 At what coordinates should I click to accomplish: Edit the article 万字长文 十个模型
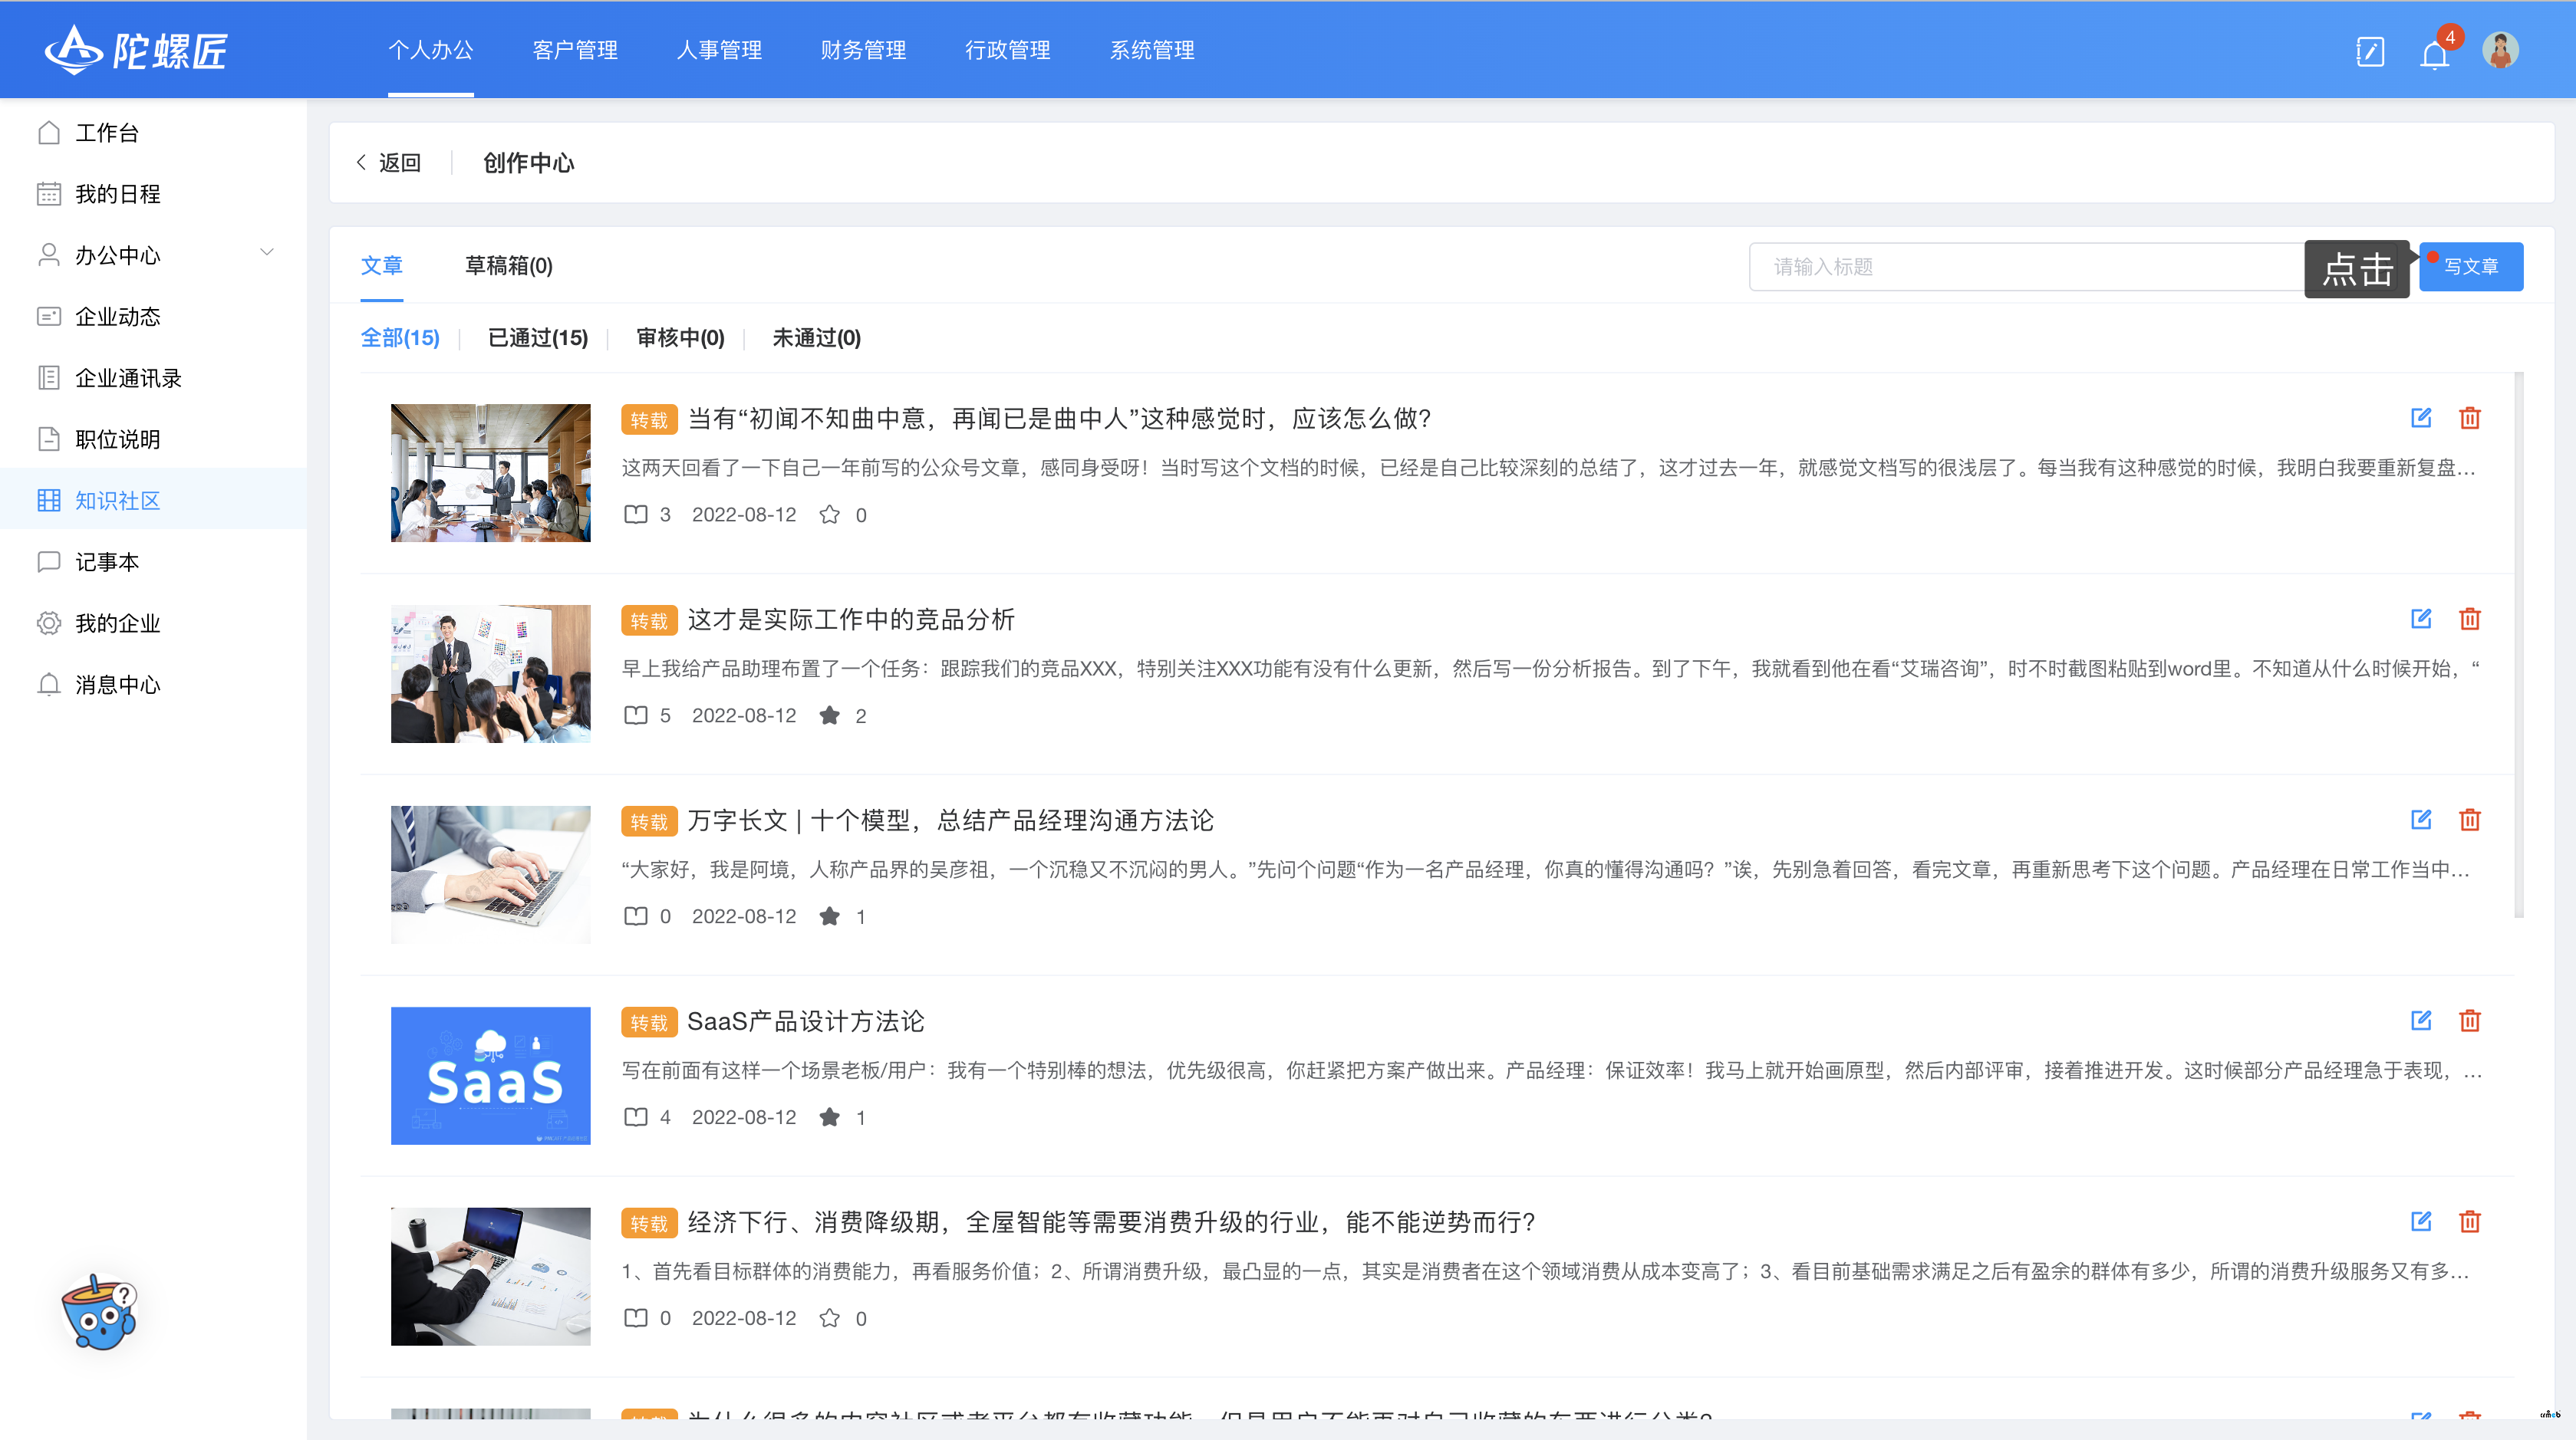pyautogui.click(x=2421, y=820)
